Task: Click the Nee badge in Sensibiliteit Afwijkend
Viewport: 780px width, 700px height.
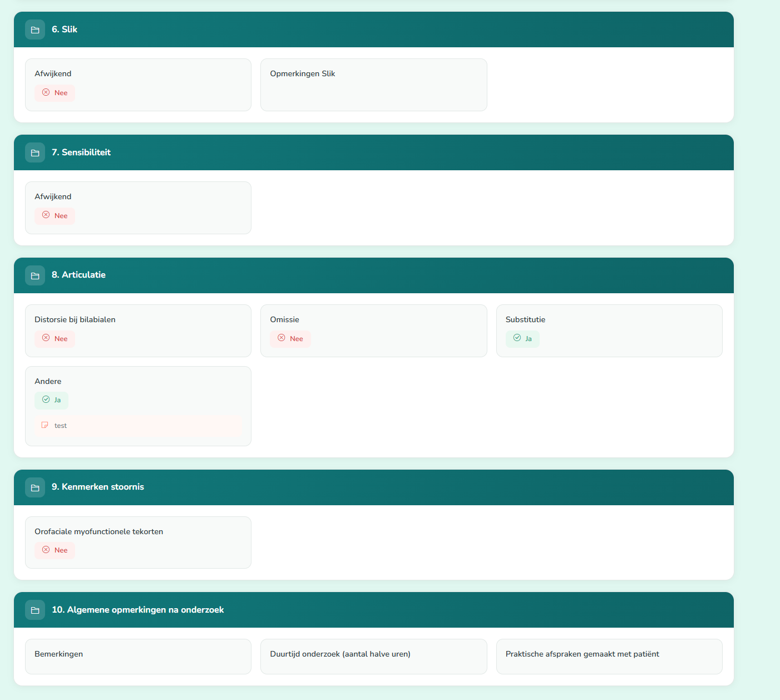Action: click(x=55, y=216)
